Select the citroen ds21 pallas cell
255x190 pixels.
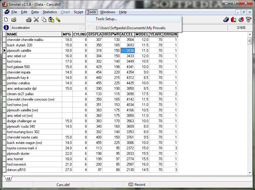coord(34,94)
